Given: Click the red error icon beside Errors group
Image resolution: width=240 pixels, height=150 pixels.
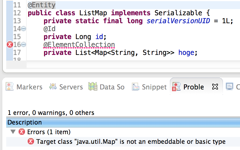Looking at the screenshot, I should click(22, 132).
